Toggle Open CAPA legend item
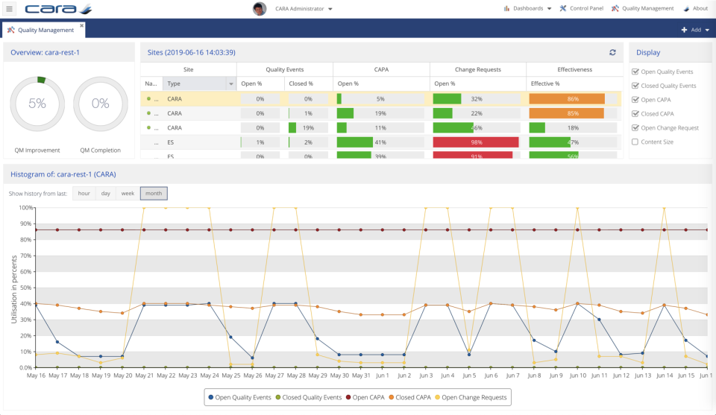Screen dimensions: 716x415 pos(365,397)
